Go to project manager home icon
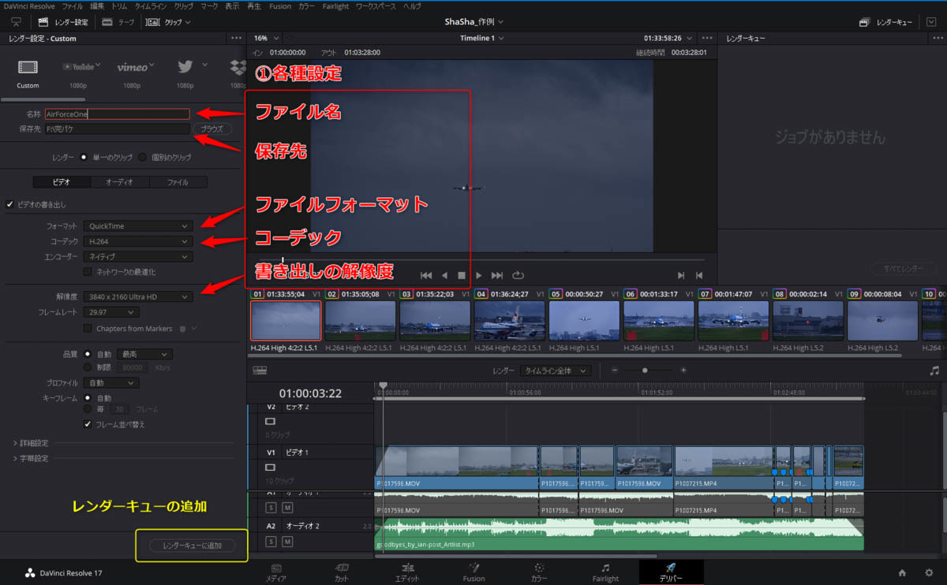 tap(902, 573)
